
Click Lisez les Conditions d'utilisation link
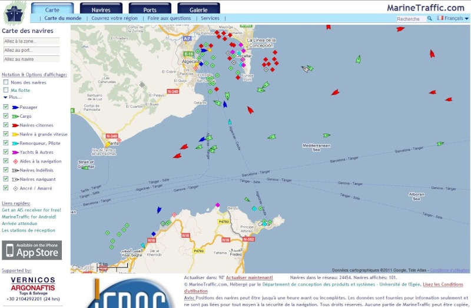click(x=443, y=284)
